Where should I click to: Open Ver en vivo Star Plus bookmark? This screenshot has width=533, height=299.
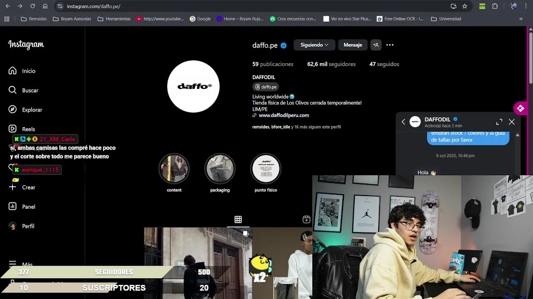point(347,19)
